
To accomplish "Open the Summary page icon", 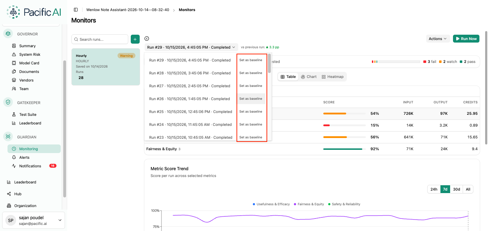I will coord(14,46).
